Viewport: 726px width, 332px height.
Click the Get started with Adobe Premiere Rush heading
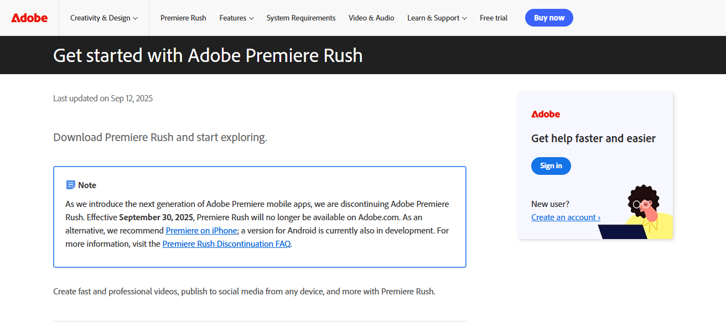208,55
